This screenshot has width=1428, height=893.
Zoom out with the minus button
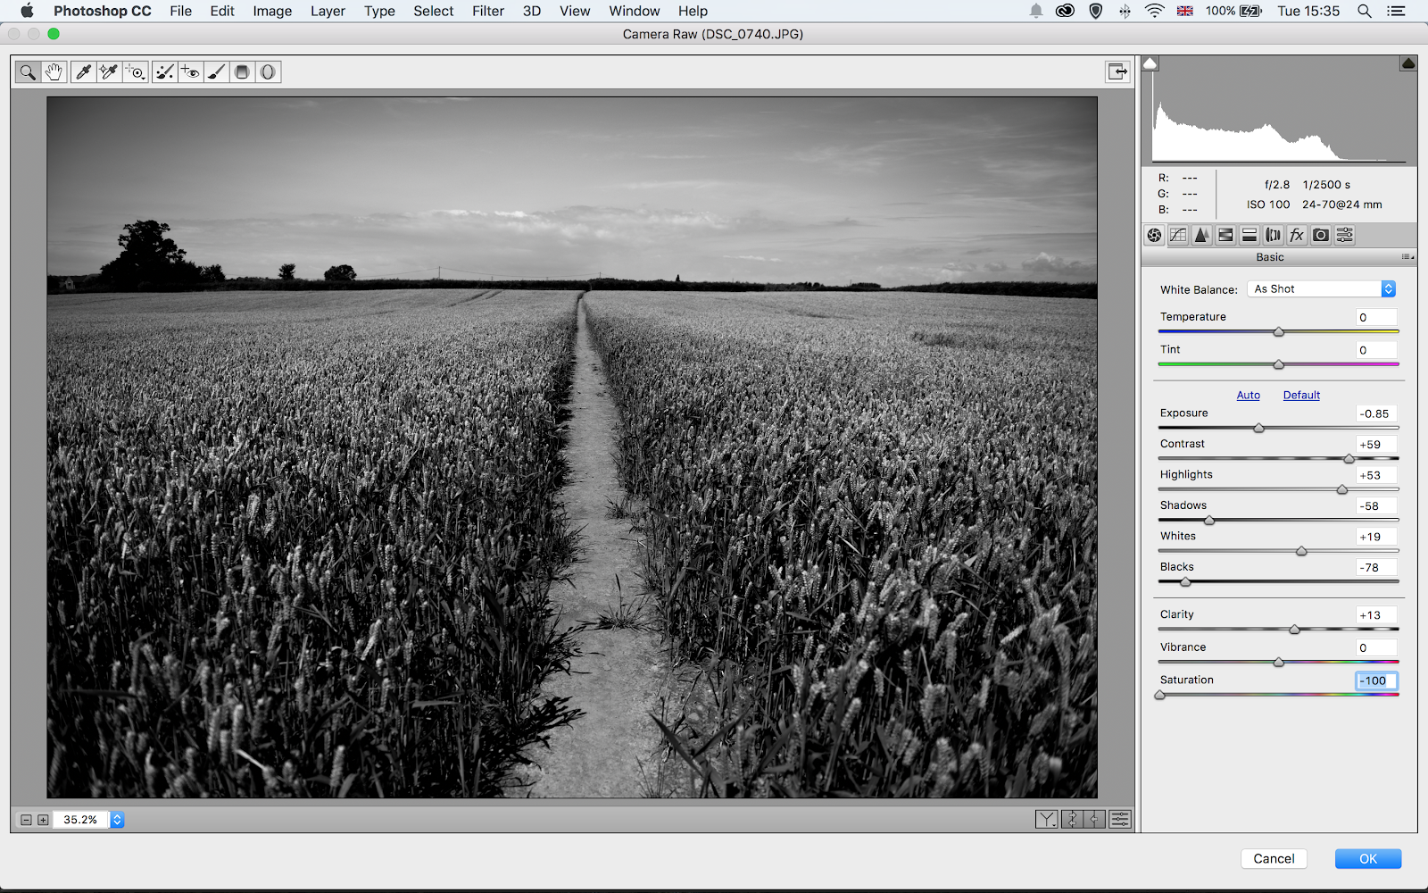click(26, 820)
